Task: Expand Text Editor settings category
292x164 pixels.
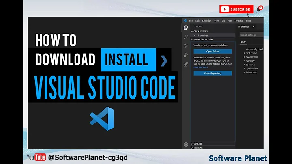Action: 251,53
